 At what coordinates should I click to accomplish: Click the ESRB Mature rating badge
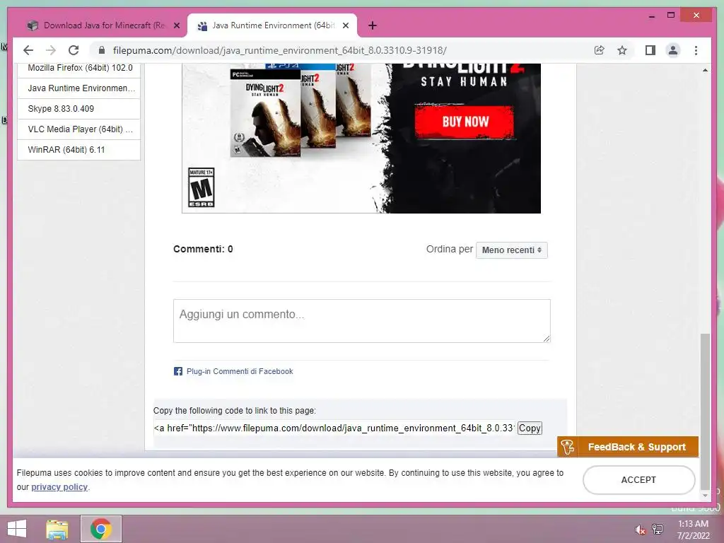point(202,187)
